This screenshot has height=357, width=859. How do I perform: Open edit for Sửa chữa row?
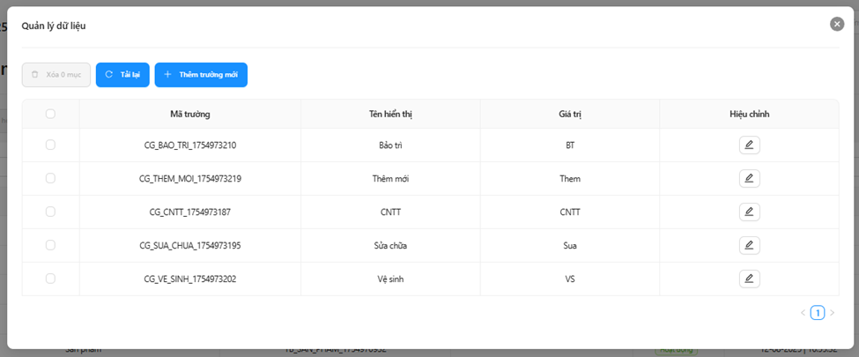(749, 246)
